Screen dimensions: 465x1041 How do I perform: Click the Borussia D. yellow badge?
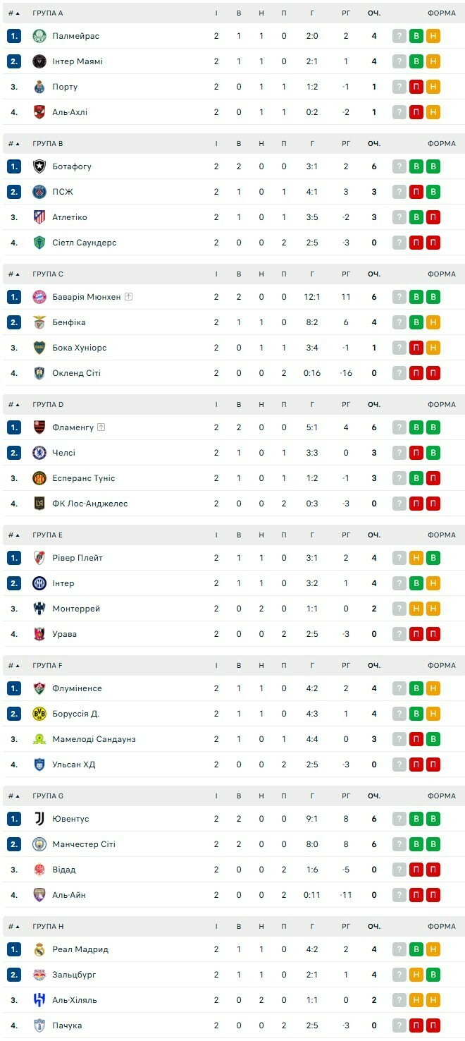39,714
